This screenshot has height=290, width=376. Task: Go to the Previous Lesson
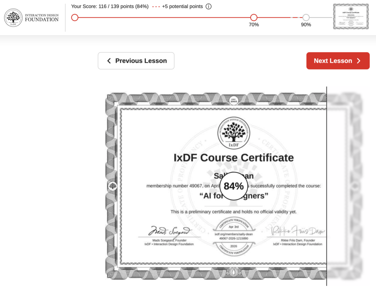click(x=136, y=61)
